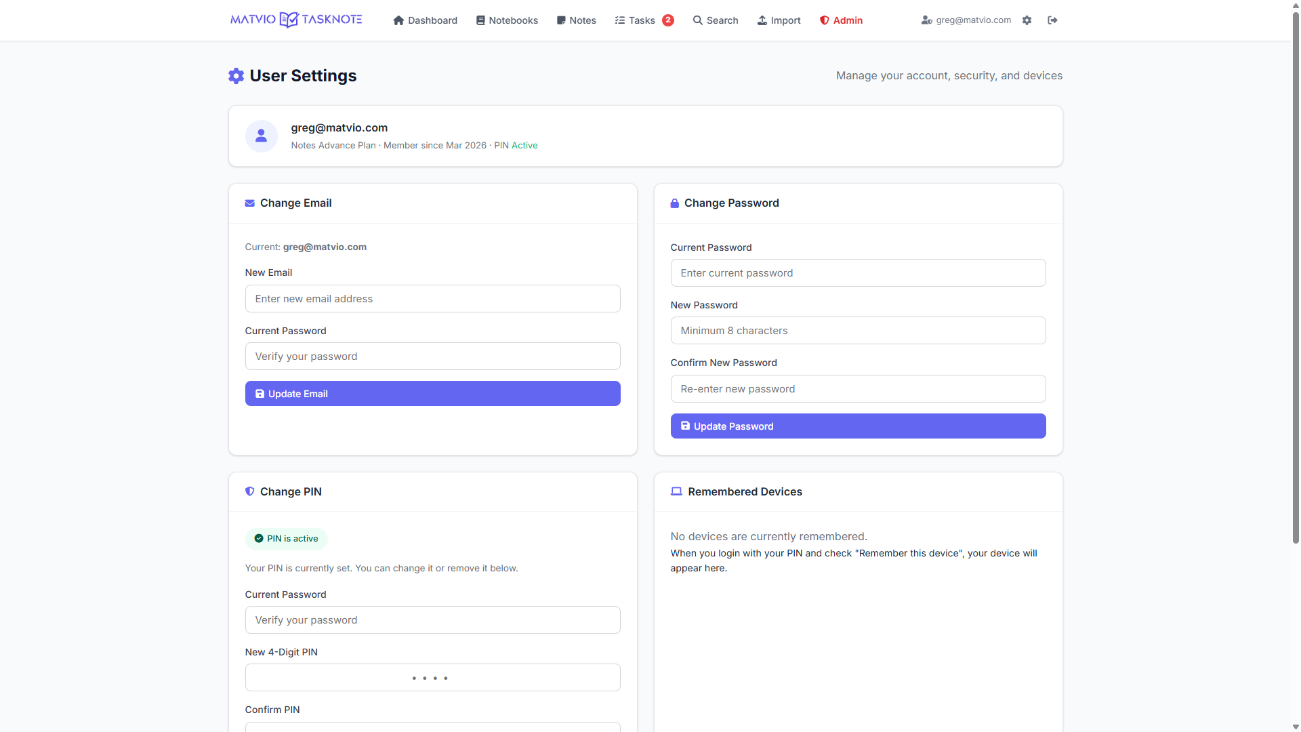Go to the Notes page
The width and height of the screenshot is (1301, 732).
[576, 20]
